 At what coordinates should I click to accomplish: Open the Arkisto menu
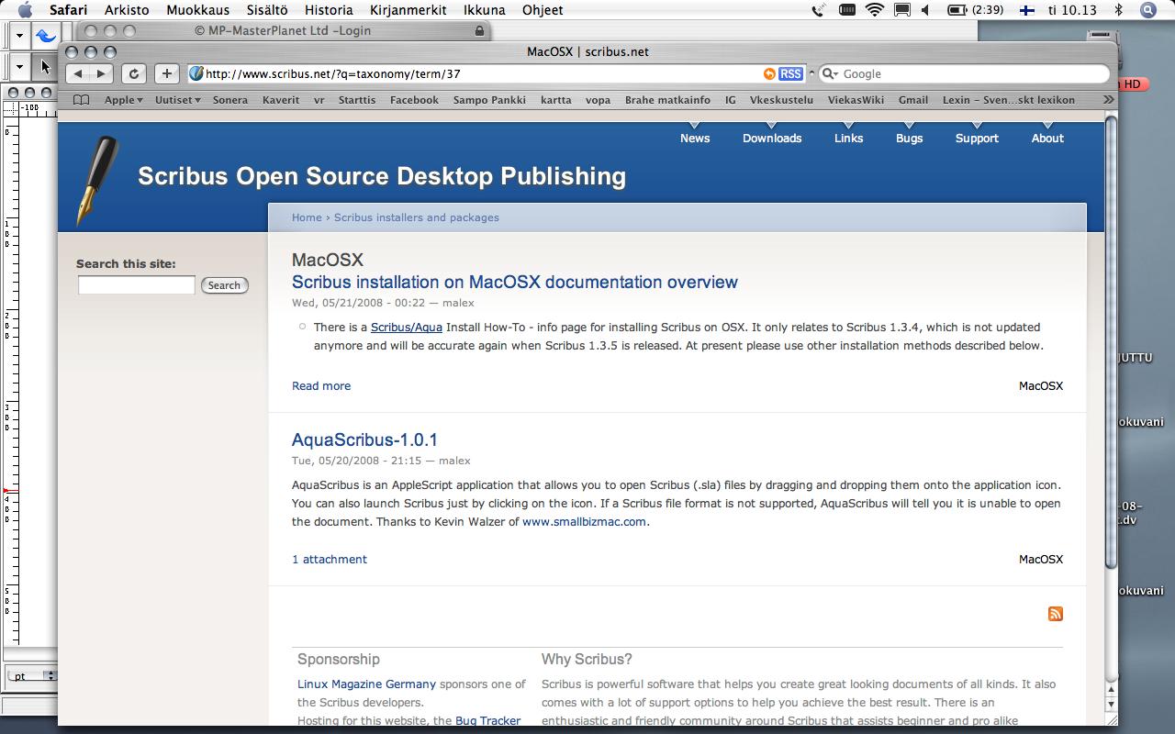[x=127, y=10]
